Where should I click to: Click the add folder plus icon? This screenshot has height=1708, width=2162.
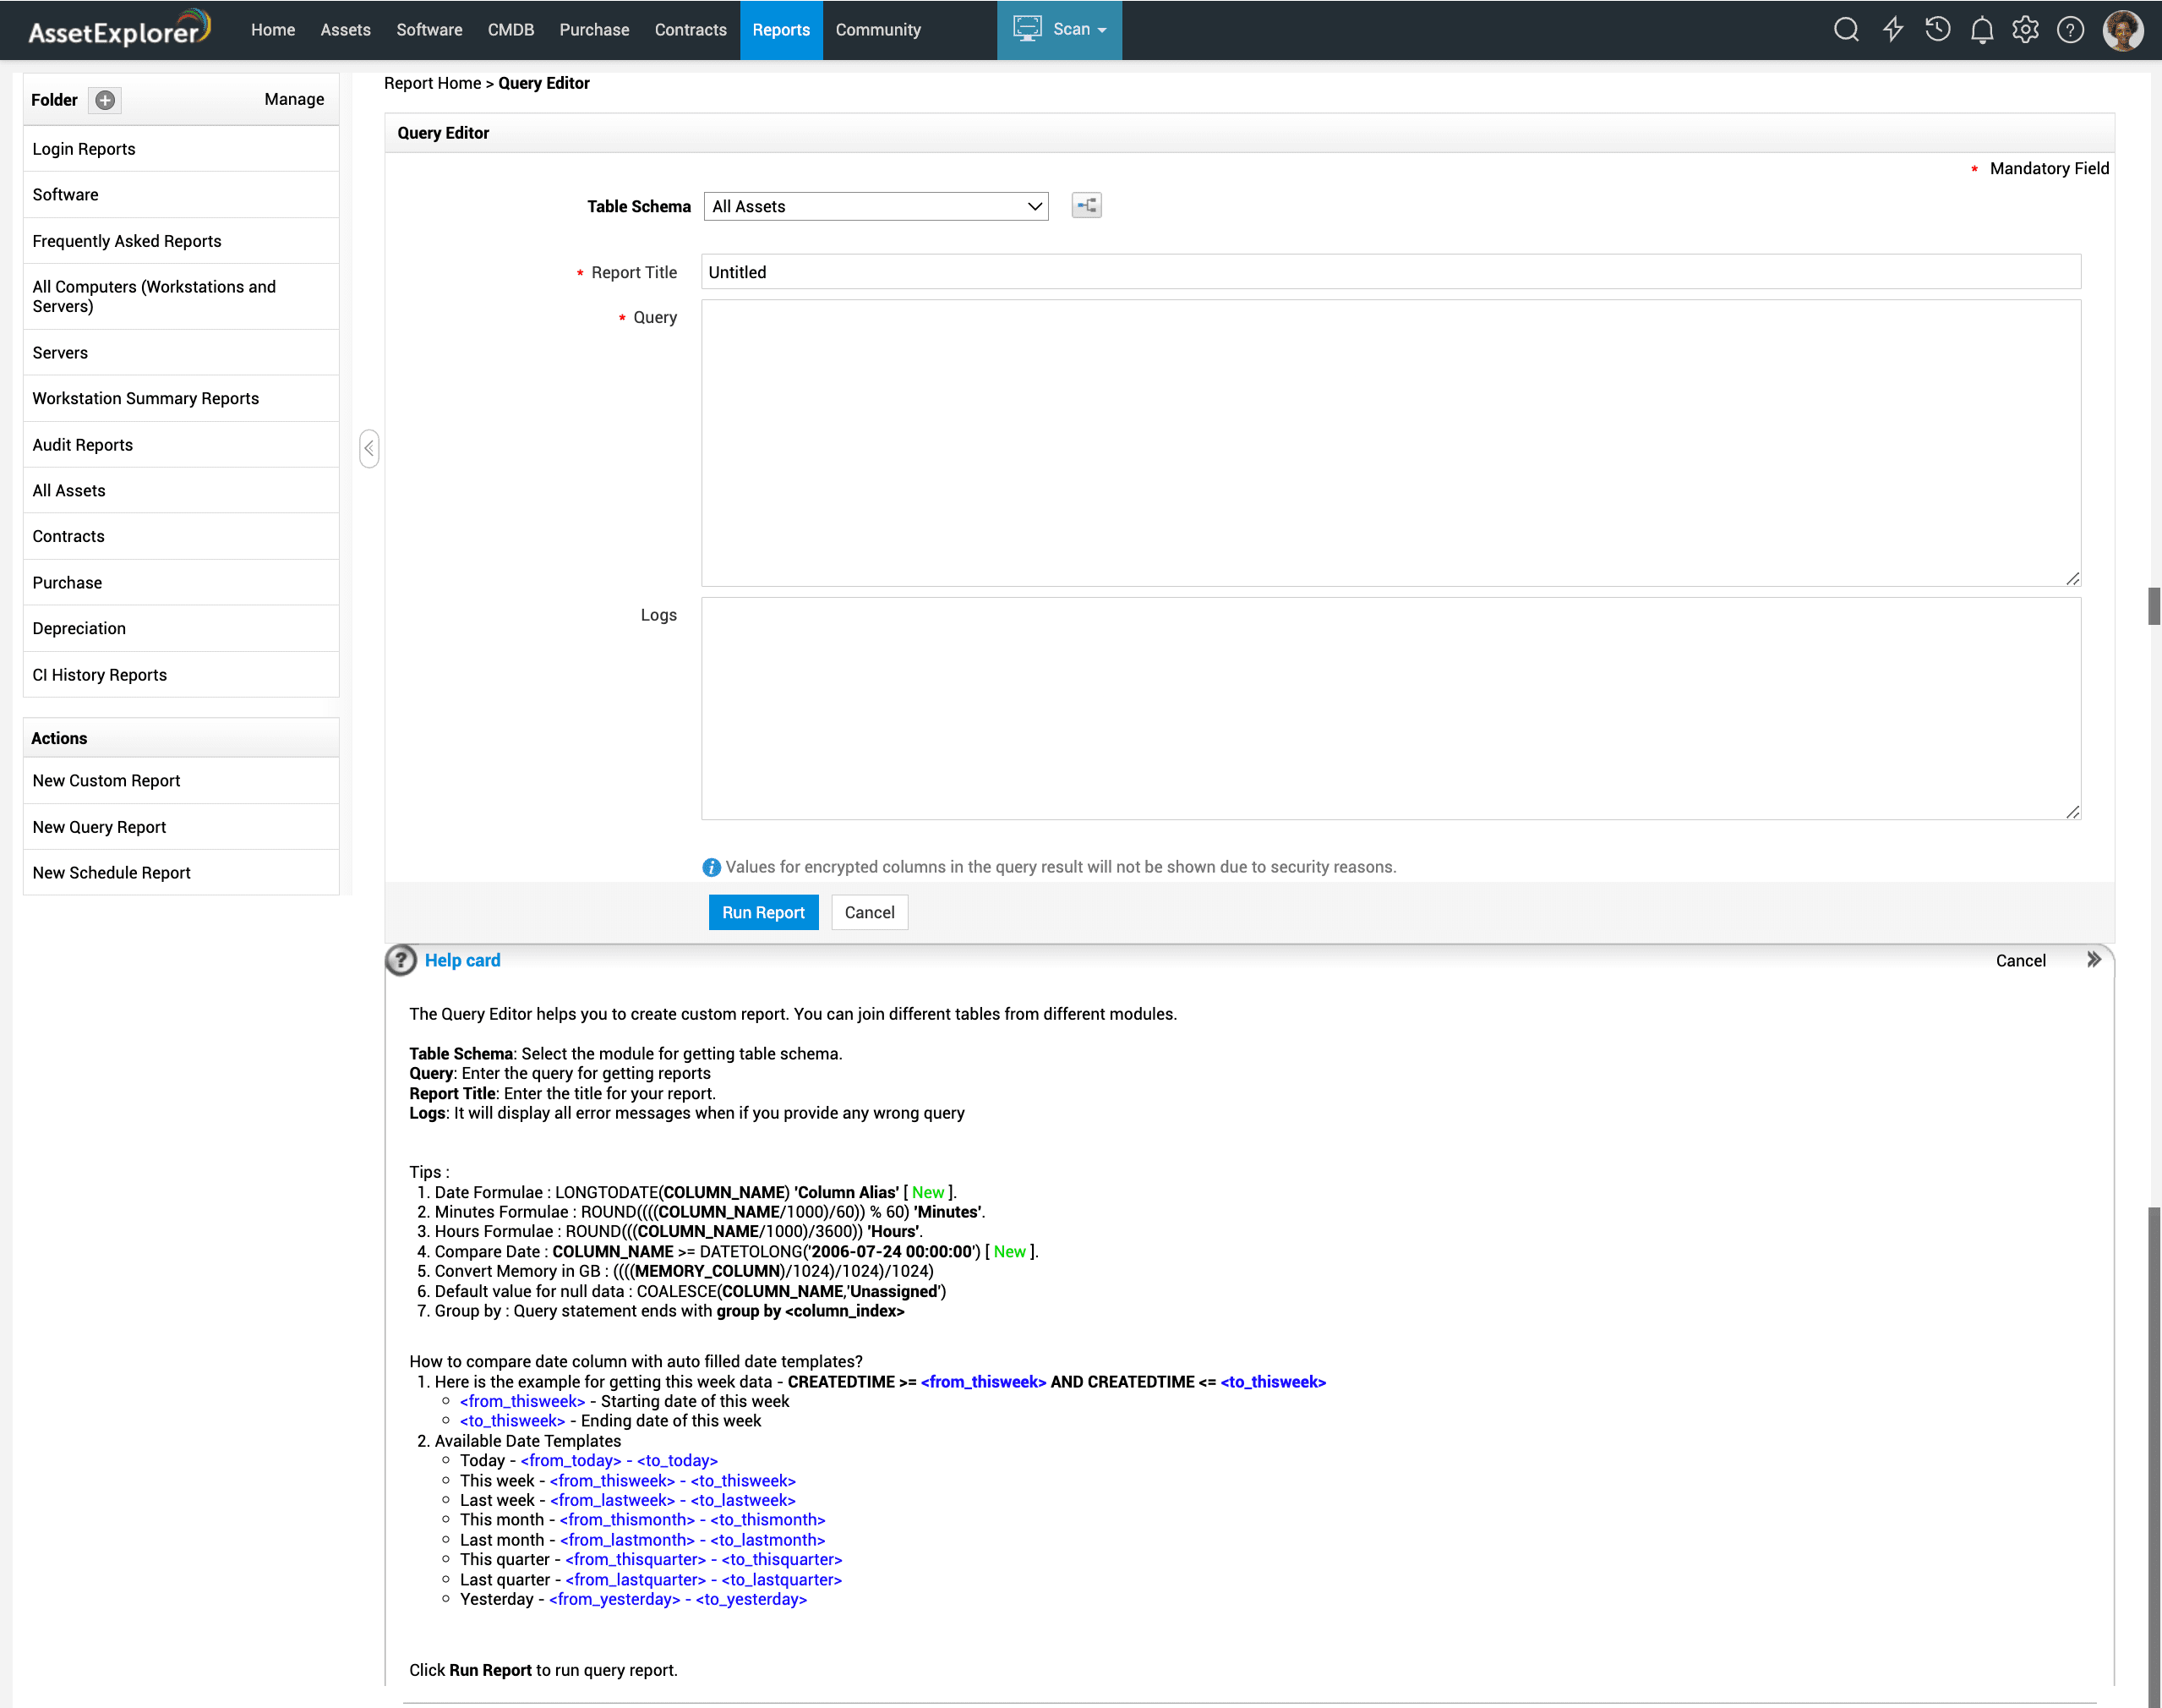(105, 100)
